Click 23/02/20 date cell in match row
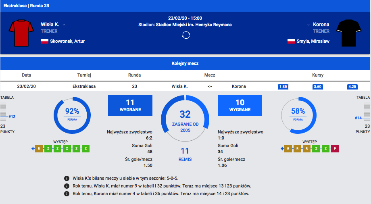371x204 pixels. point(27,86)
